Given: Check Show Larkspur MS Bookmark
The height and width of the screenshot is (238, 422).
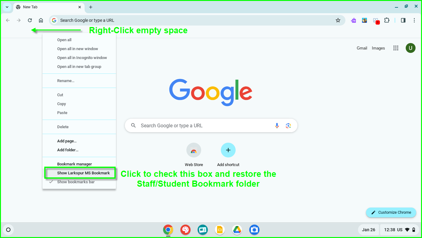Looking at the screenshot, I should pyautogui.click(x=83, y=173).
